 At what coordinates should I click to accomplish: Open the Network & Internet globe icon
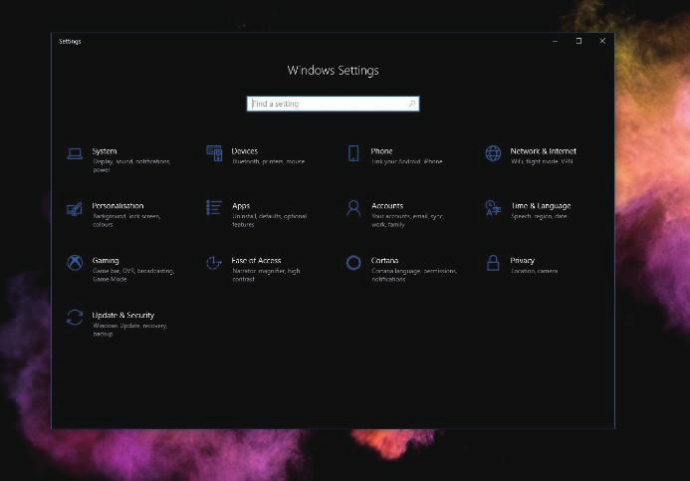point(493,153)
